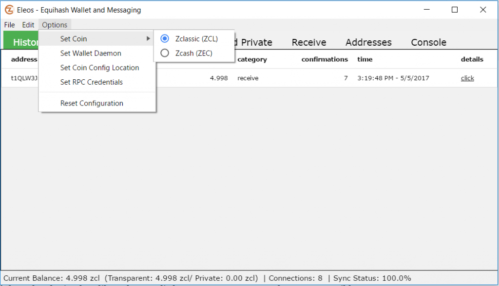Click the address column header
The image size is (499, 286).
coord(24,59)
